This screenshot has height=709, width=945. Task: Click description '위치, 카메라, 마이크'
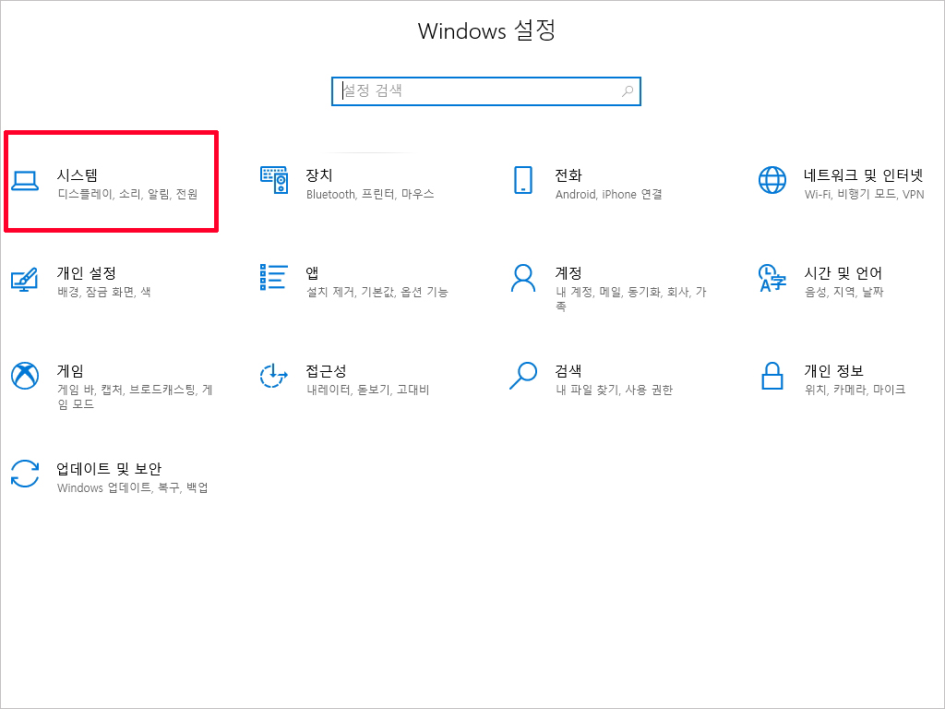click(855, 390)
